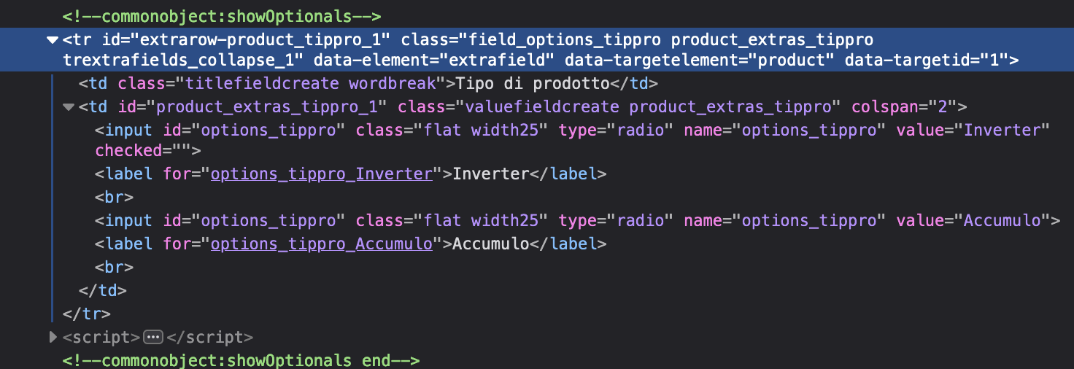Follow the options_tippro_Inverter for link
The height and width of the screenshot is (369, 1074).
[x=322, y=174]
